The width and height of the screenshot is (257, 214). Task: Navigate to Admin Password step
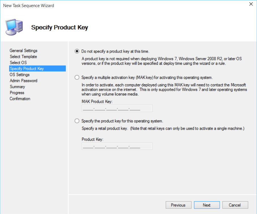pos(24,81)
